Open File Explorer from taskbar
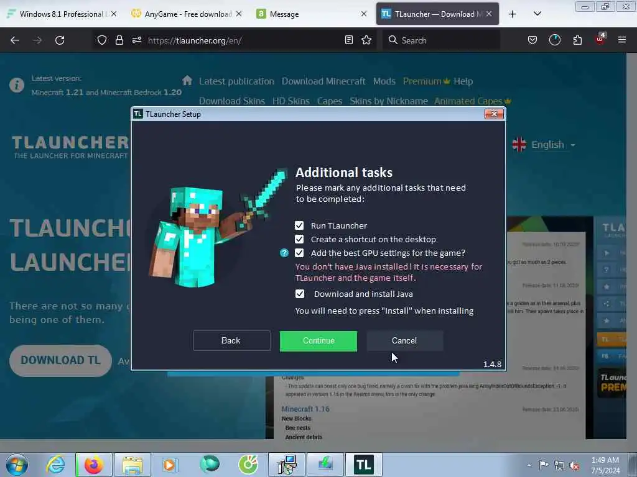Viewport: 637px width, 477px height. (x=133, y=465)
